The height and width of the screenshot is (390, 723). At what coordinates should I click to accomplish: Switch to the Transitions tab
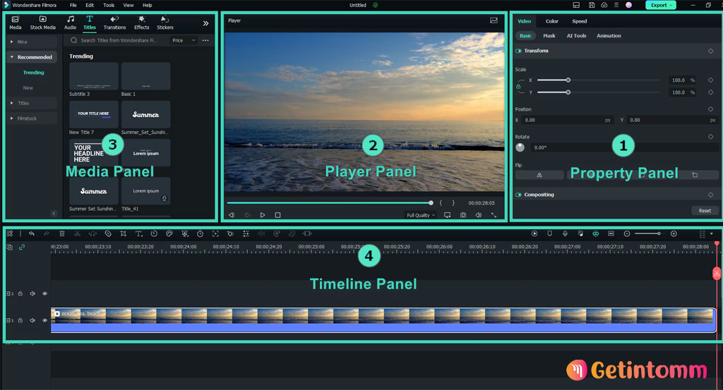coord(114,23)
